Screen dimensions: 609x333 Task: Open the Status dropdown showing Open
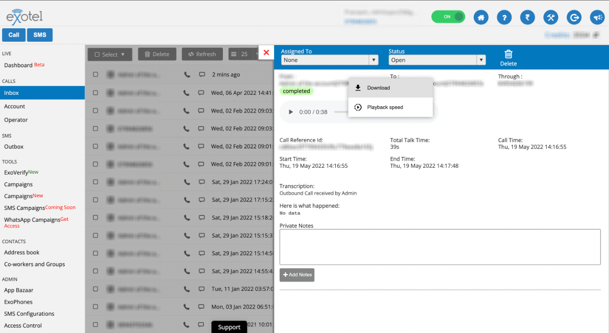[437, 60]
